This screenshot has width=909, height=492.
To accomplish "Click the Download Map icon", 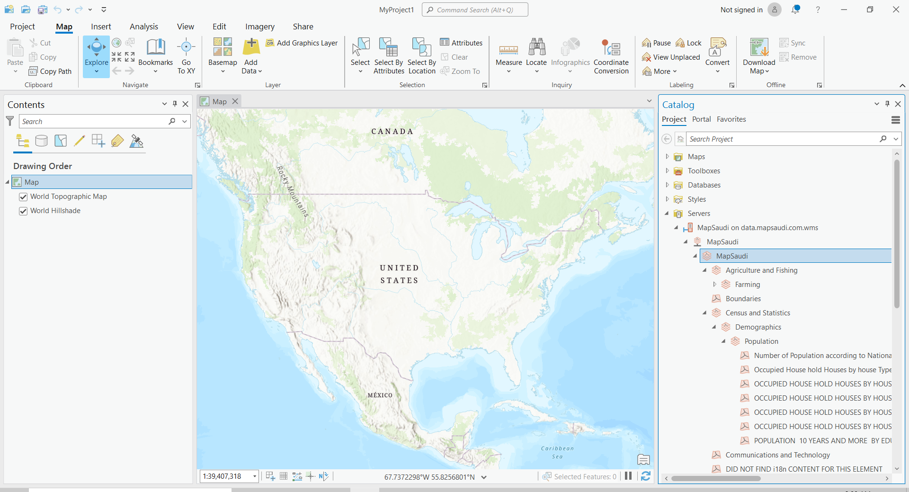I will pos(758,48).
